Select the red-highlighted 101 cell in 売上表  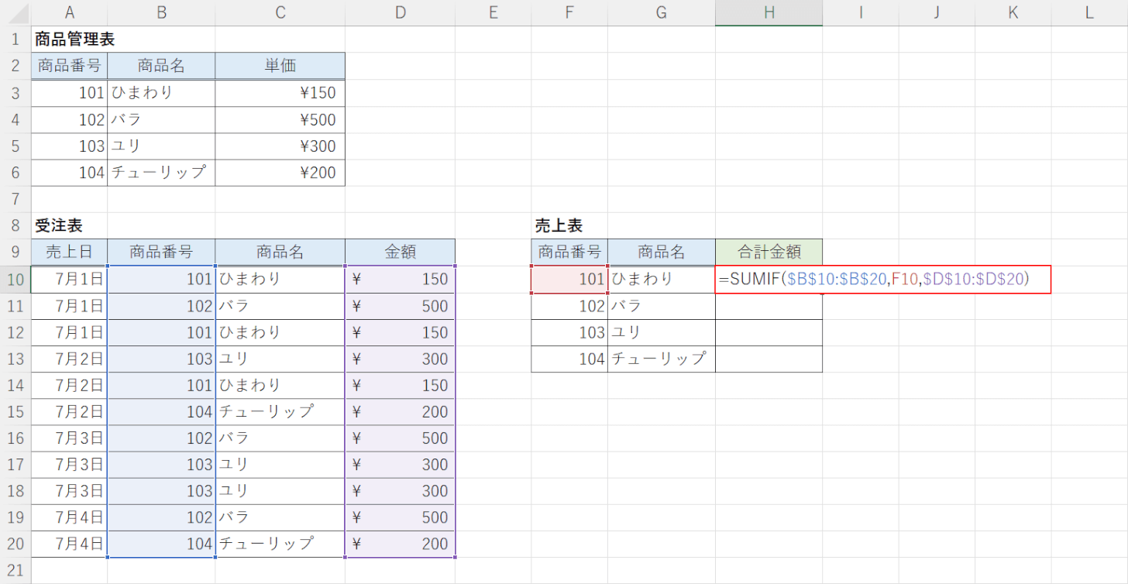pyautogui.click(x=569, y=279)
